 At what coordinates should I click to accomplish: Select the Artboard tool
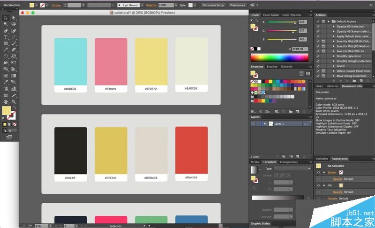click(6, 95)
